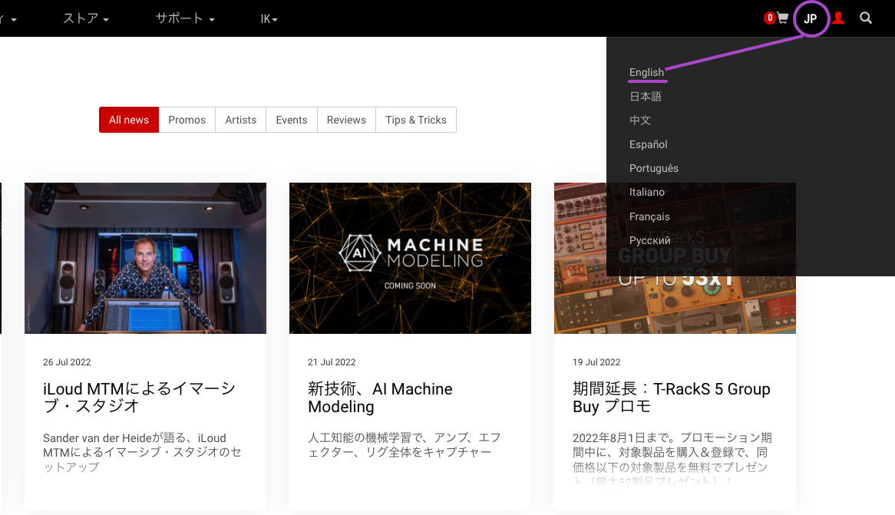
Task: Expand the サポート dropdown menu
Action: [184, 18]
